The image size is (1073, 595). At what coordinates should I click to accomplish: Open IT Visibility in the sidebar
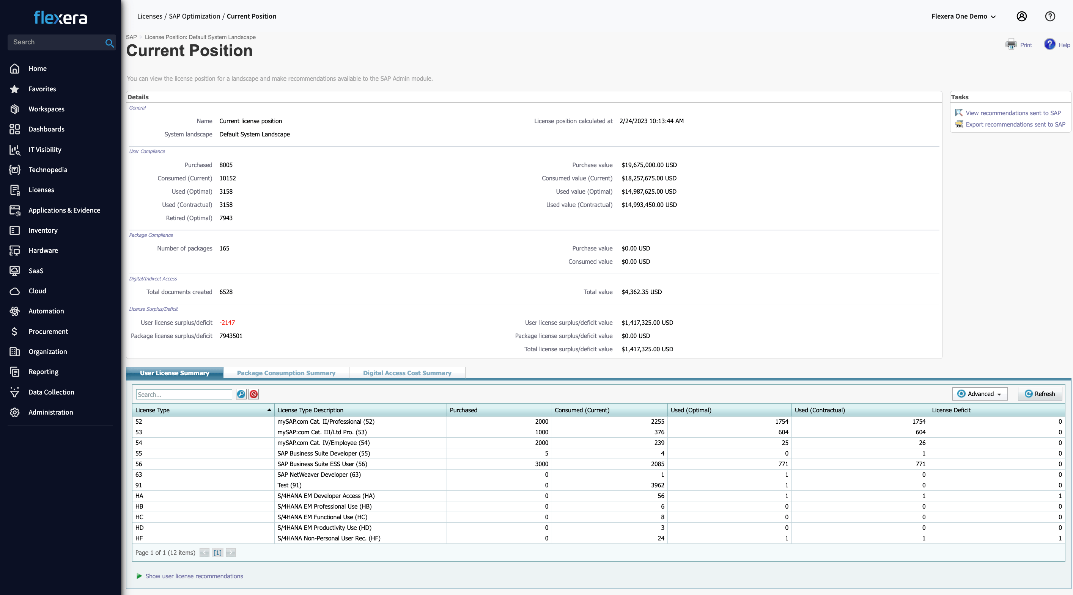pos(44,149)
